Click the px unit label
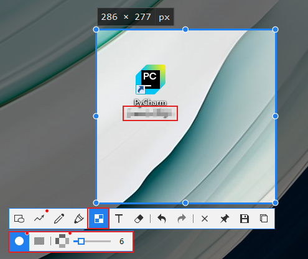 164,17
